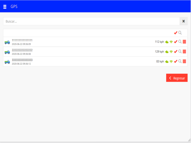Select the device name 111111111111111
This screenshot has width=191, height=143.
point(22,40)
